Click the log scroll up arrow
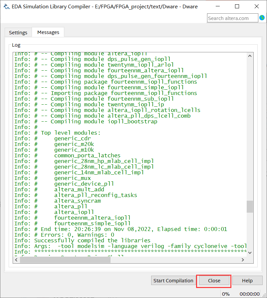The image size is (267, 298). click(x=250, y=56)
